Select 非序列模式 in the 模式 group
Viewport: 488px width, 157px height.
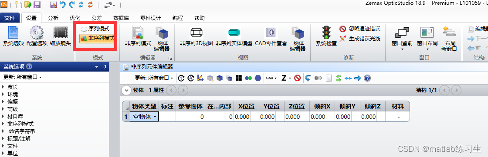tap(97, 38)
